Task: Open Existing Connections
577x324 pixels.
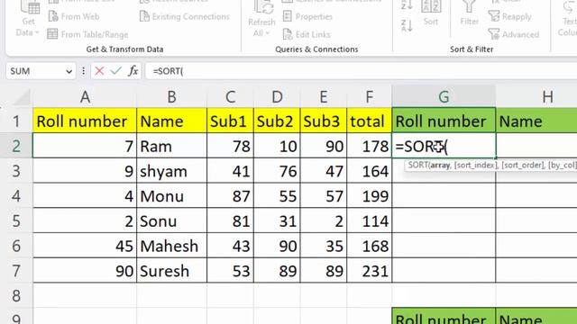Action: click(185, 16)
